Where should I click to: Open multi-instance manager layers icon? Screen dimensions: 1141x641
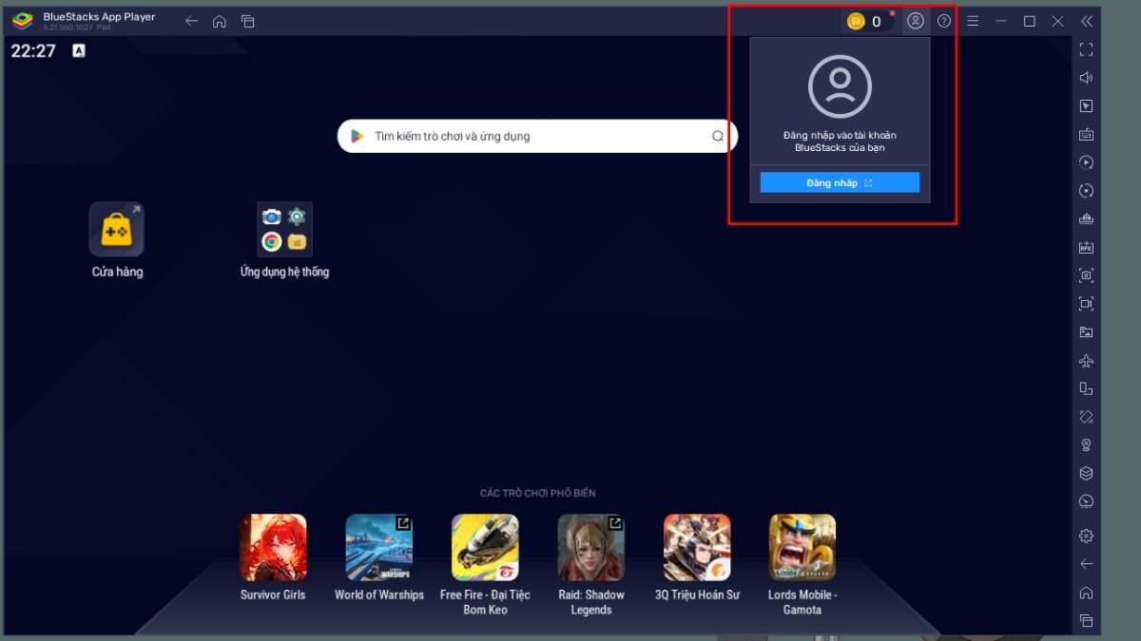(1087, 473)
